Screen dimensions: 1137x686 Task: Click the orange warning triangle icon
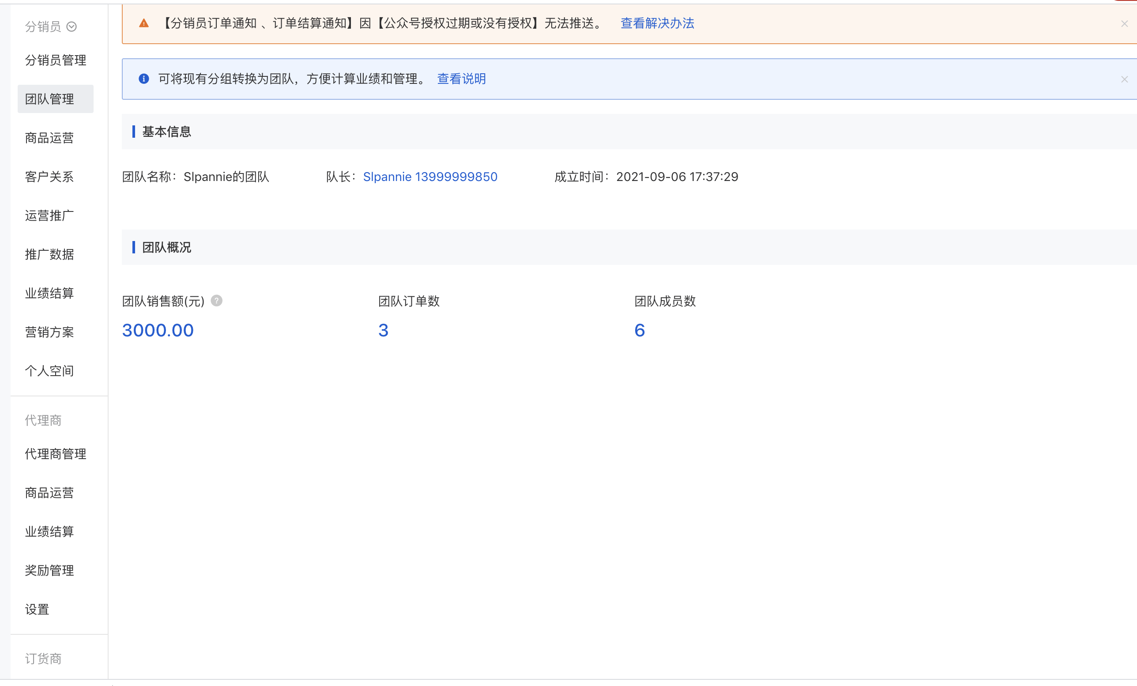(144, 23)
